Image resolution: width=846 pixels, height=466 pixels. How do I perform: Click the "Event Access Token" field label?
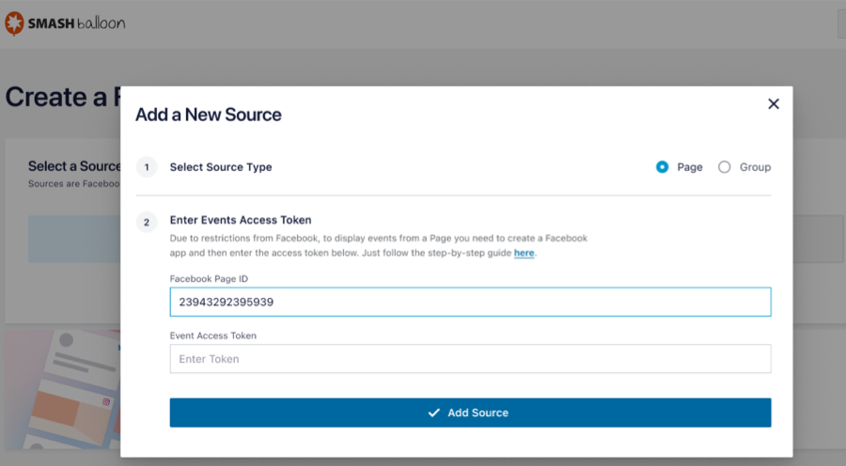coord(212,335)
